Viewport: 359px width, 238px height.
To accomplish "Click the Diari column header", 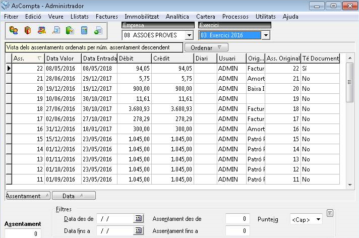I will [205, 58].
